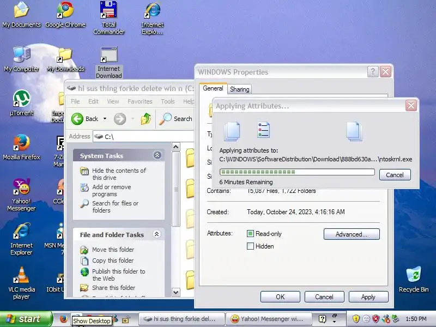
Task: Close the Applying Attributes dialog
Action: (x=411, y=106)
